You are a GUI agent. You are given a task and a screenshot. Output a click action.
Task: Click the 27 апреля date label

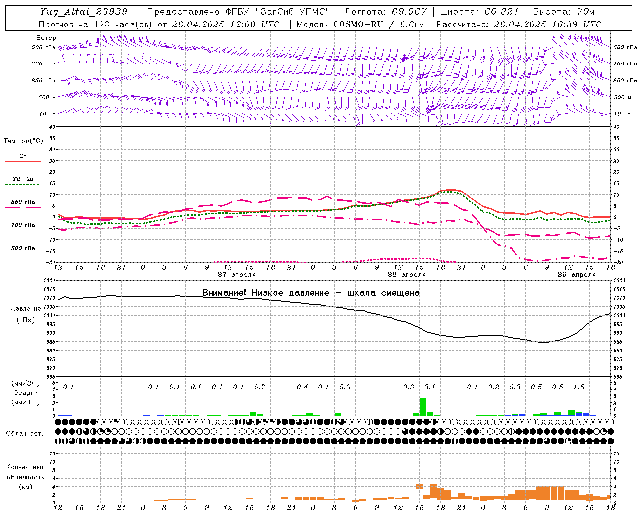237,275
